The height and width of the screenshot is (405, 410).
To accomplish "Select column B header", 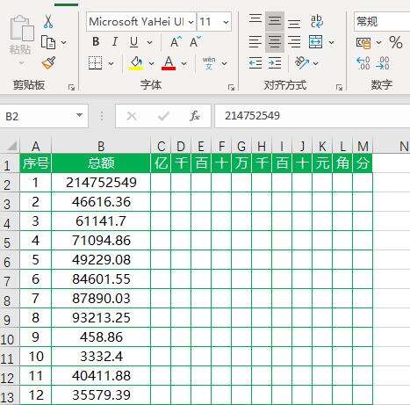I will coord(101,147).
